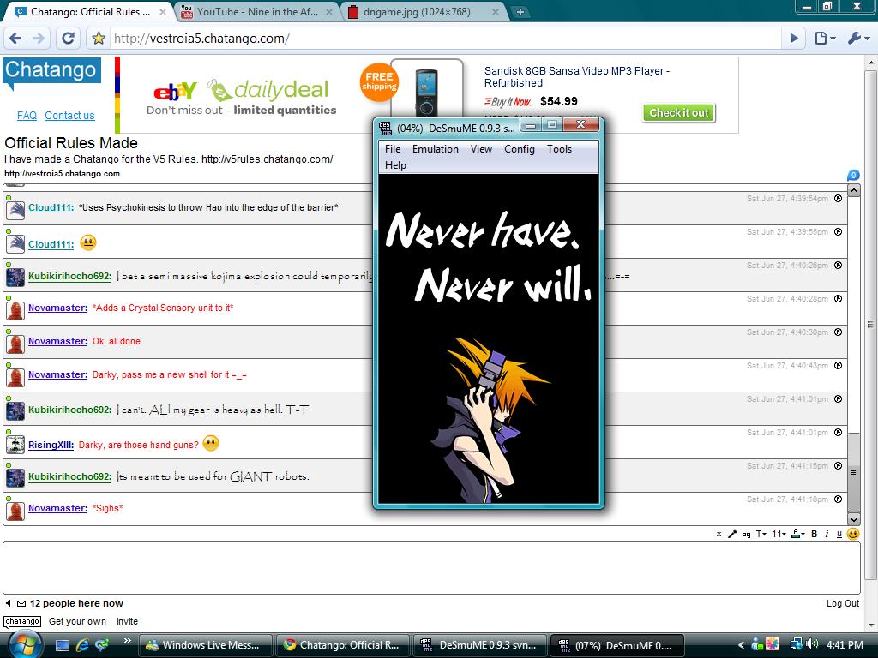Open RisingXIII profile link

coord(51,445)
